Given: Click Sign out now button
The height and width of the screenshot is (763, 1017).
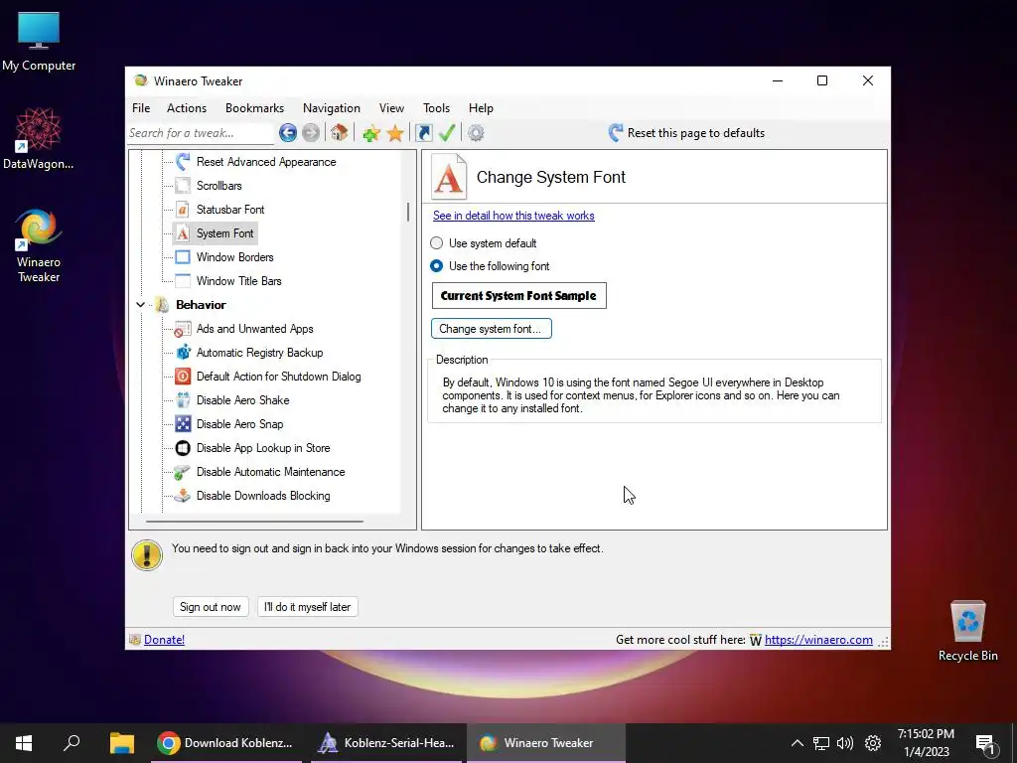Looking at the screenshot, I should [211, 607].
